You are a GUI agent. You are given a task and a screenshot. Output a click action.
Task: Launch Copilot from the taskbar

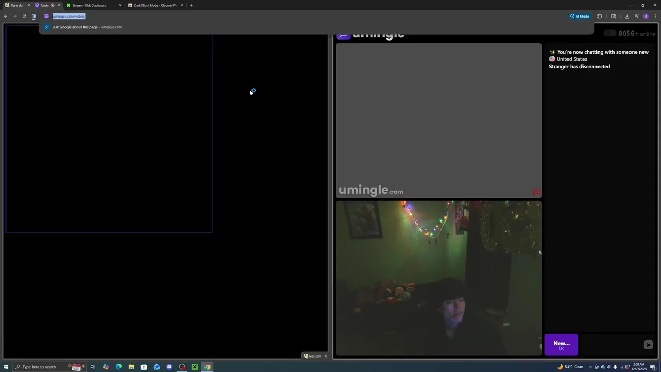pyautogui.click(x=106, y=367)
